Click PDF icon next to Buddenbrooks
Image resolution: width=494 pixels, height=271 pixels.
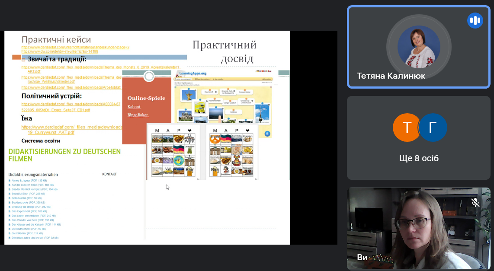(10, 202)
